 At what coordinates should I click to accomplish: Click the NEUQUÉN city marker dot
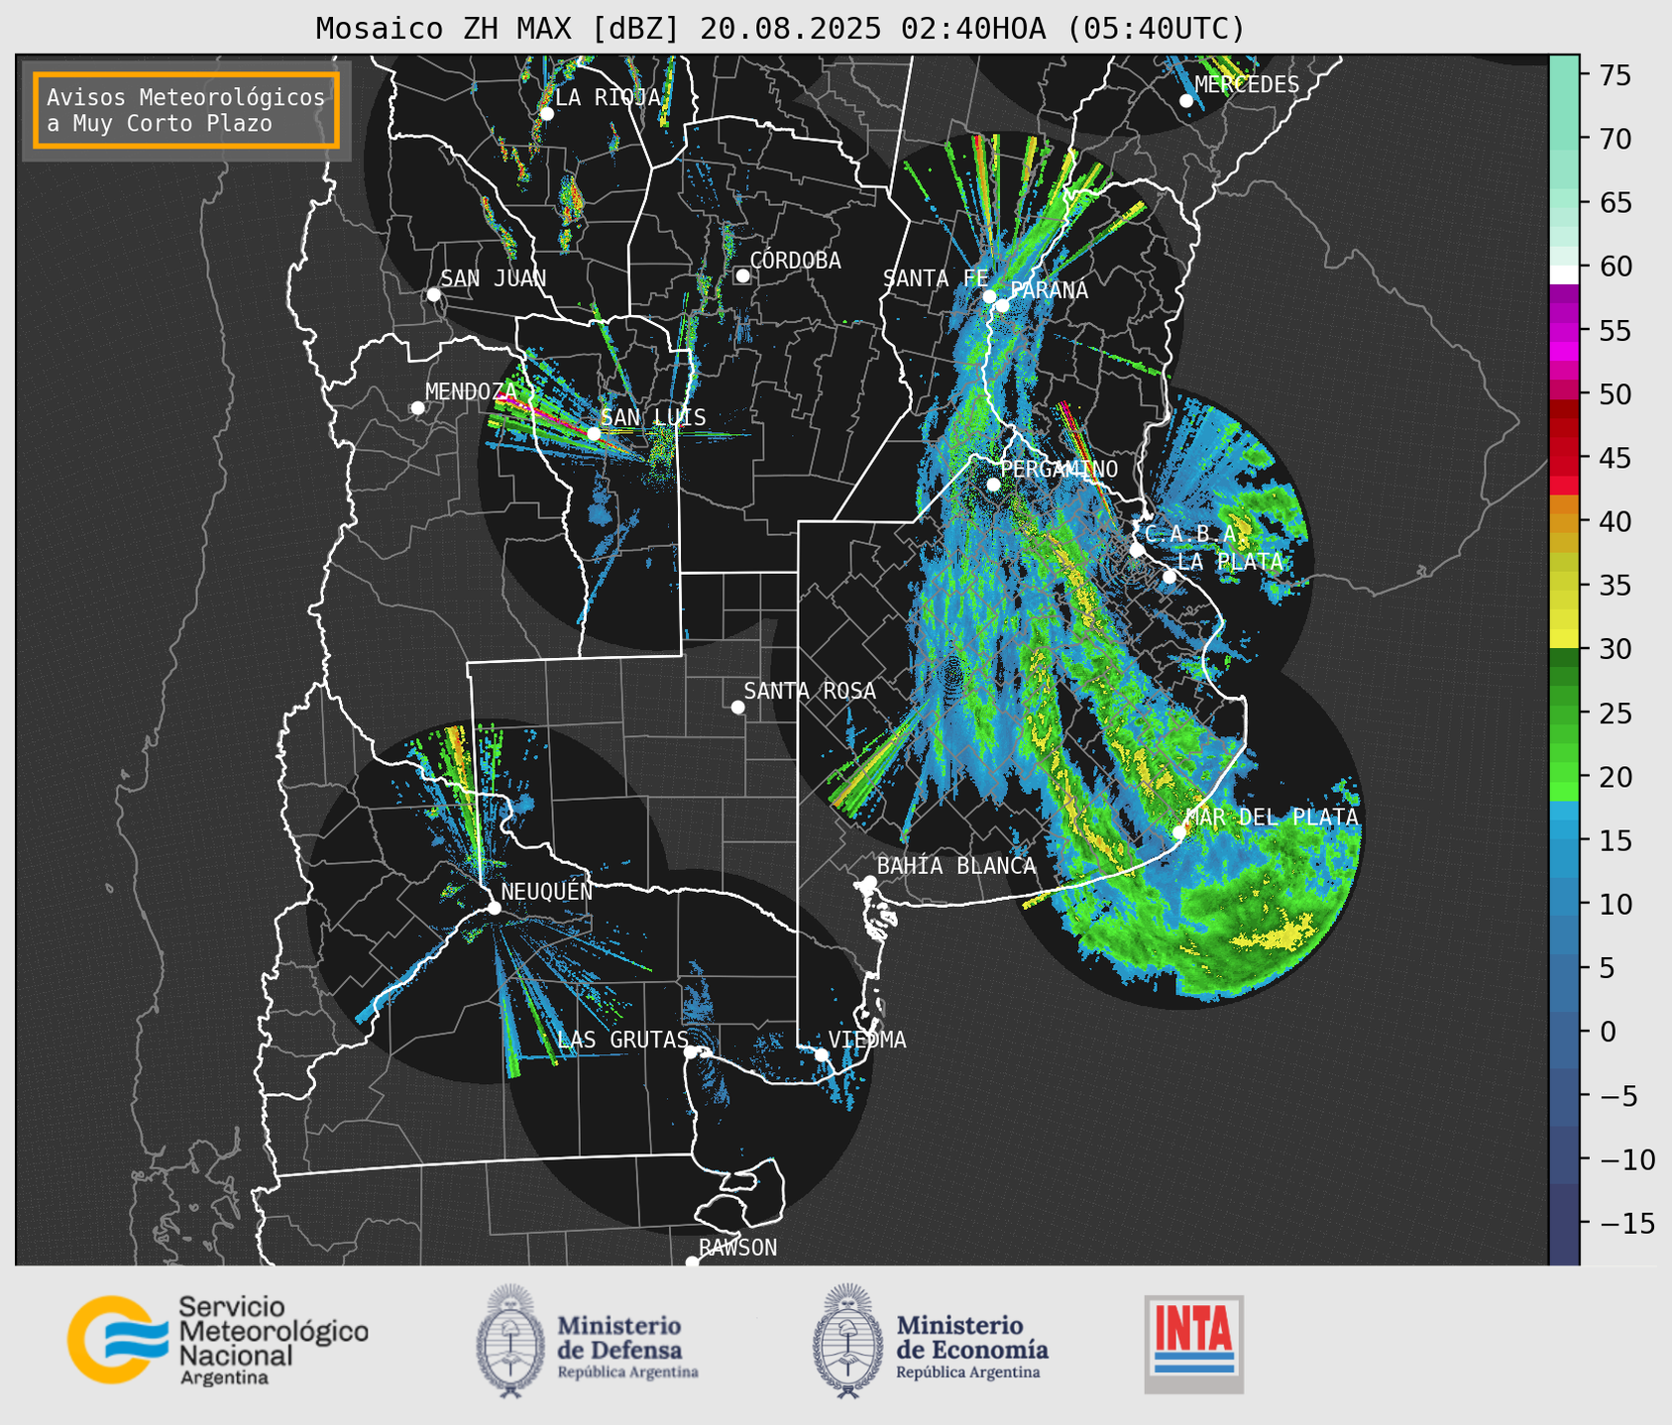(494, 908)
